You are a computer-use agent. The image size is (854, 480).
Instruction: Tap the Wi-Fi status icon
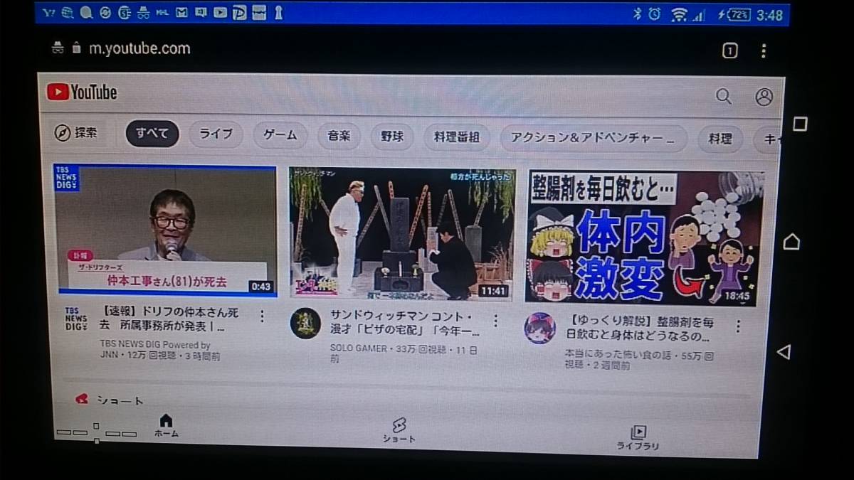pyautogui.click(x=680, y=14)
